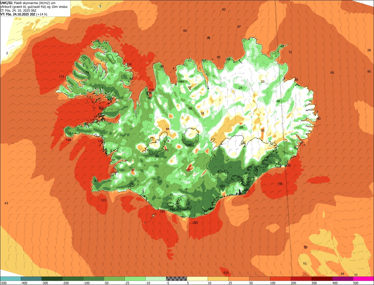Image resolution: width=374 pixels, height=285 pixels.
Task: Click the map value 122 in the highlands
Action: 188,170
